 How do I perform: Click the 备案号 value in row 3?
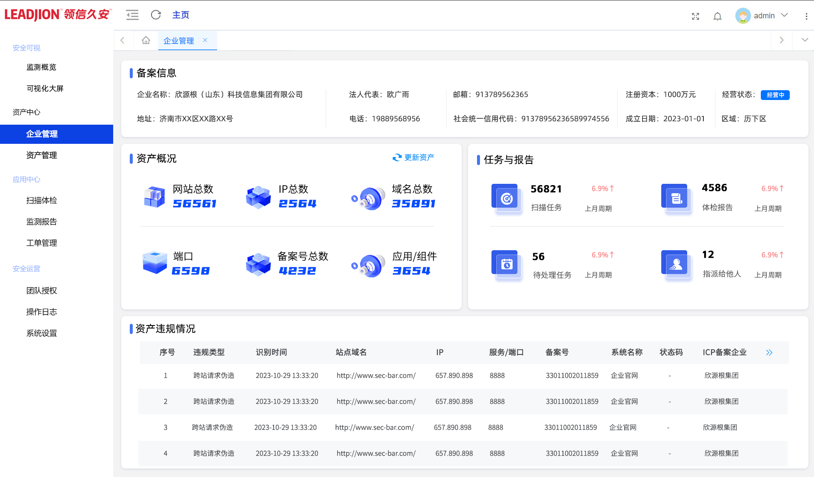tap(571, 428)
